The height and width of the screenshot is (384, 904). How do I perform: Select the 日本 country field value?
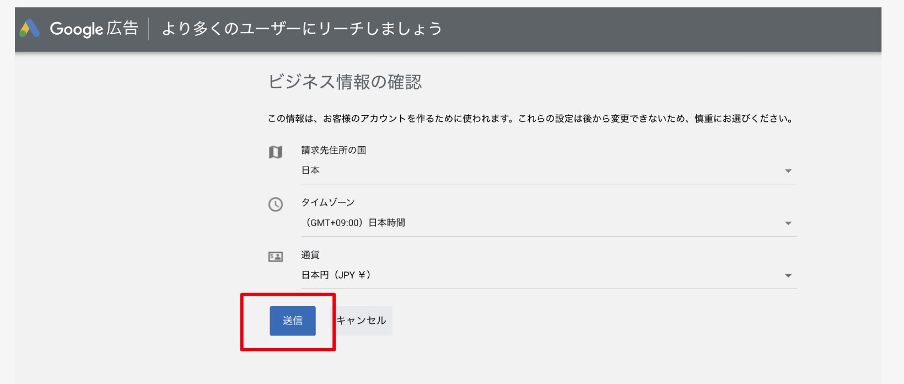(x=311, y=170)
